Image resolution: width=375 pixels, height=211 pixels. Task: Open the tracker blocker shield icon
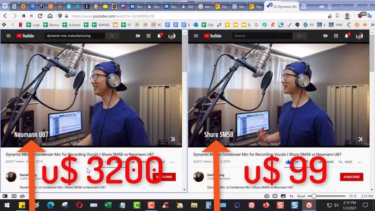[x=60, y=16]
